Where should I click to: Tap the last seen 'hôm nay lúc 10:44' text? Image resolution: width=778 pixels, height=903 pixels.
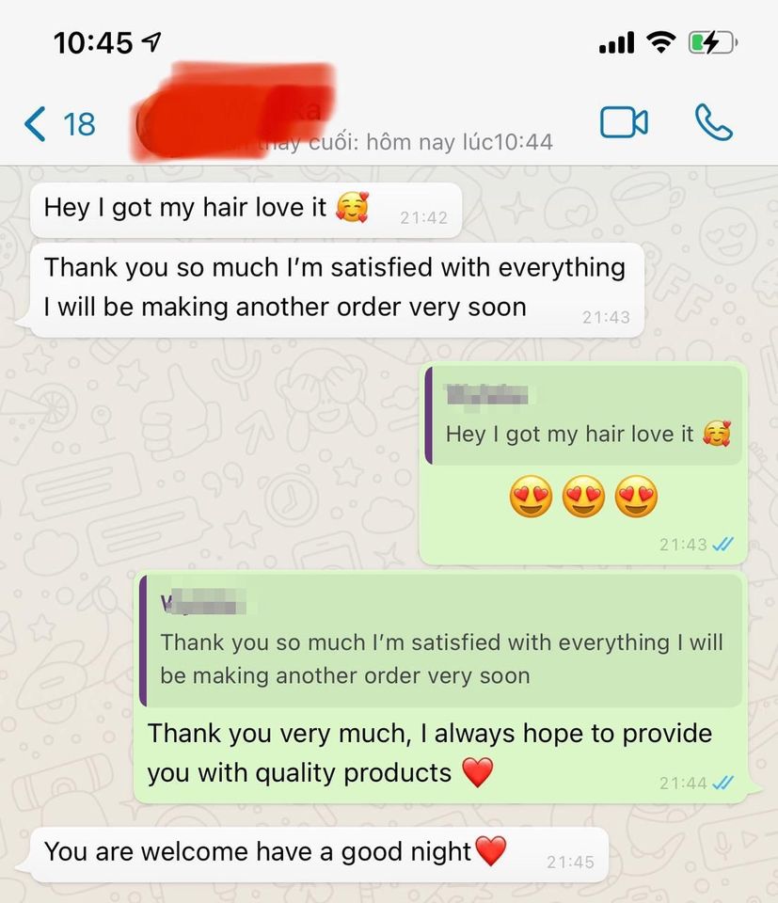(x=459, y=142)
